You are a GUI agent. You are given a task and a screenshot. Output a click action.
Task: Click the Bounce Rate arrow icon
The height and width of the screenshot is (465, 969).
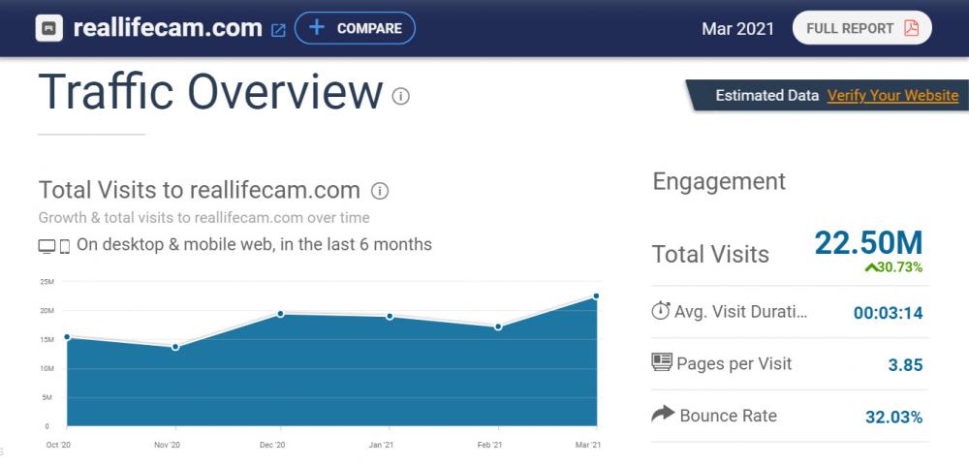663,415
